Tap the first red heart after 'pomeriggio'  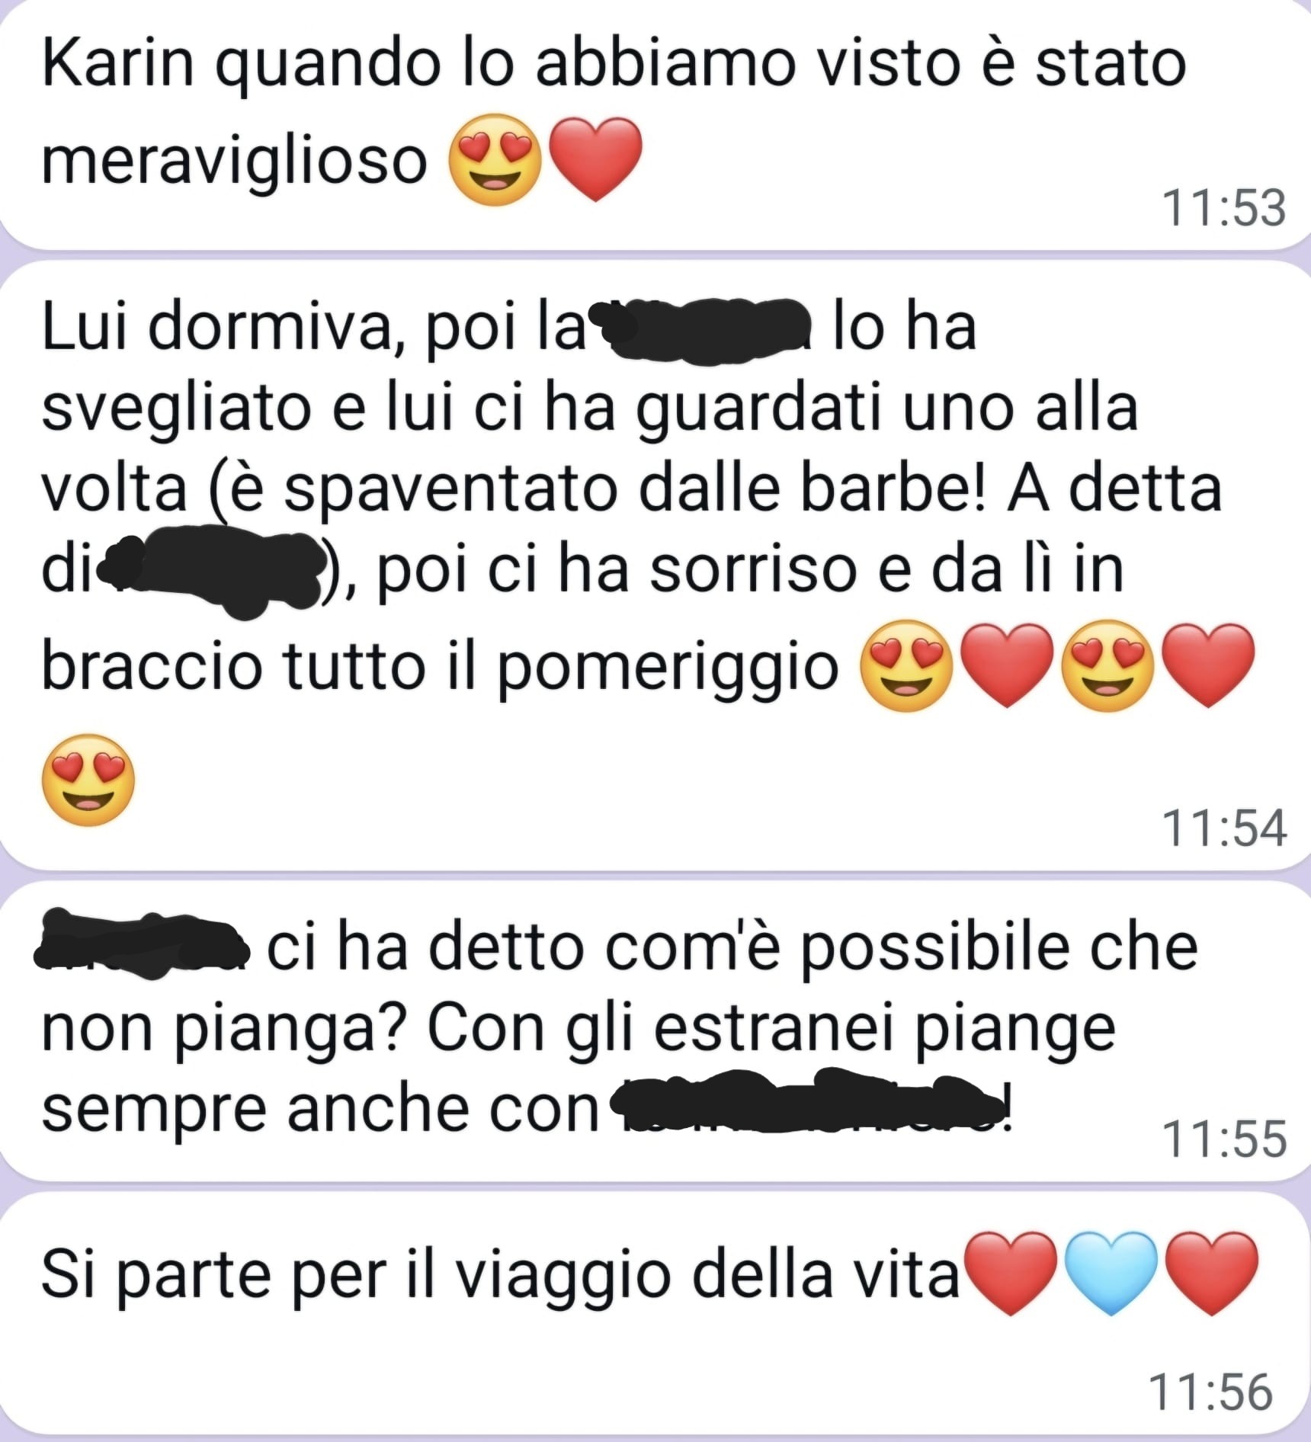tap(1007, 665)
